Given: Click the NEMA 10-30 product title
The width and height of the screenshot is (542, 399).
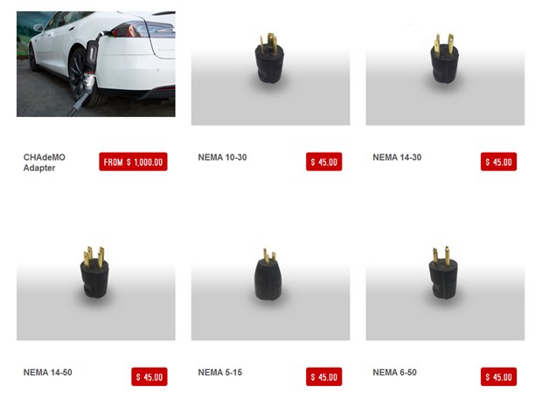Looking at the screenshot, I should (222, 157).
